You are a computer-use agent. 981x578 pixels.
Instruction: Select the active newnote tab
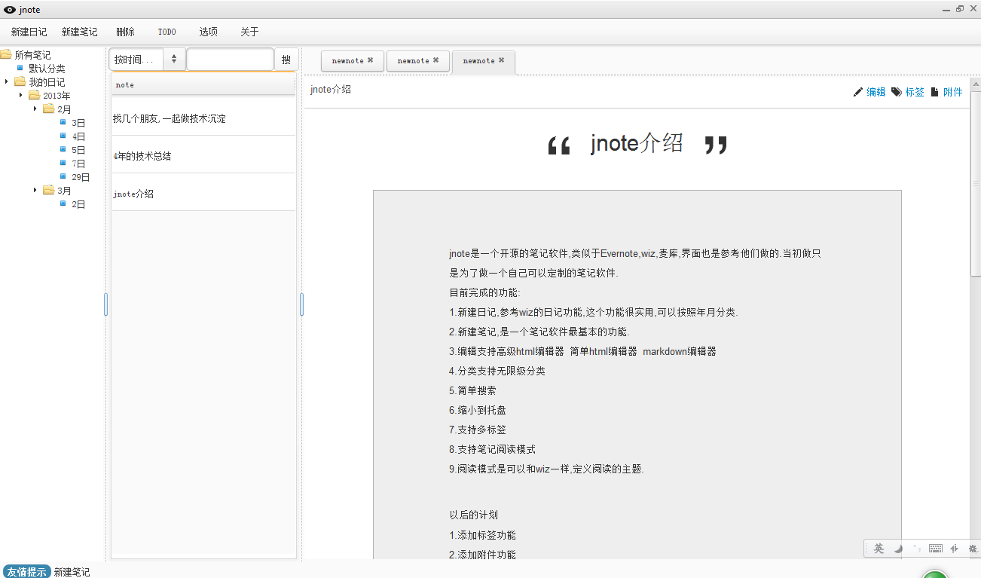click(484, 62)
